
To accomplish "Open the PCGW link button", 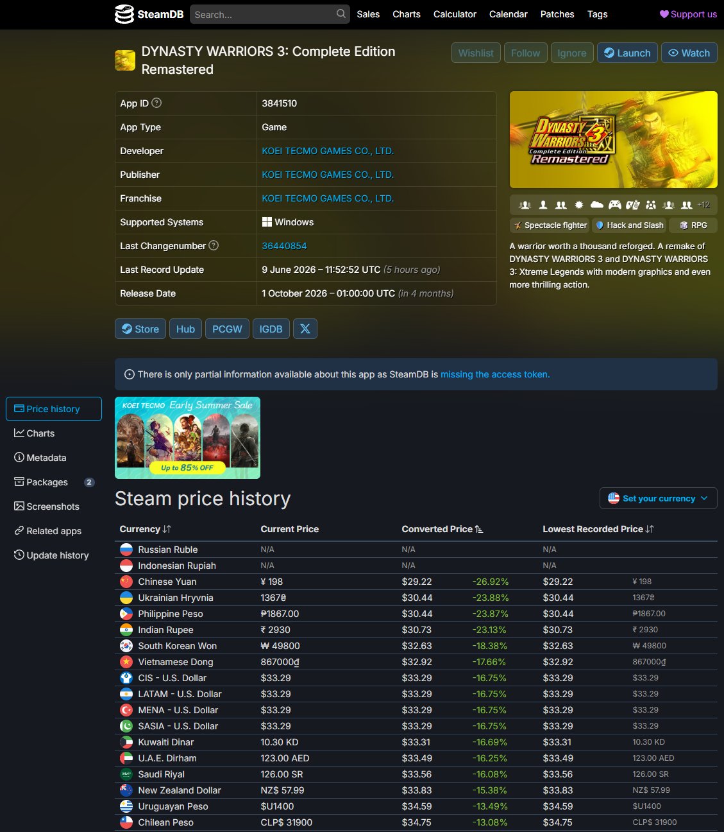I will pyautogui.click(x=227, y=329).
